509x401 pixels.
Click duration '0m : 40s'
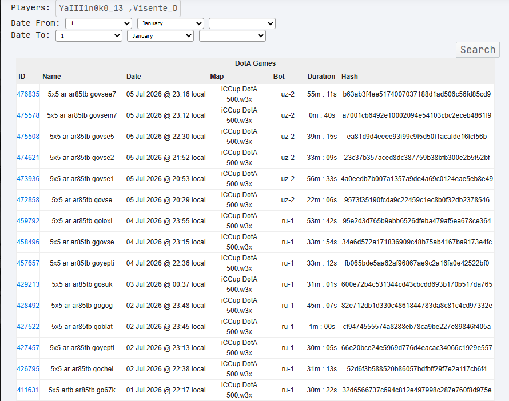click(x=321, y=115)
